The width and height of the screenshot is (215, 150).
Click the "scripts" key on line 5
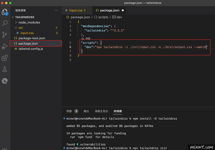tap(89, 43)
